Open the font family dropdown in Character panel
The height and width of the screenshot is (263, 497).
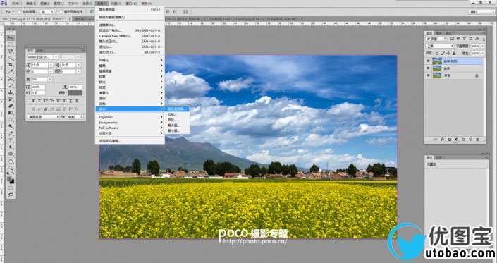tap(43, 57)
